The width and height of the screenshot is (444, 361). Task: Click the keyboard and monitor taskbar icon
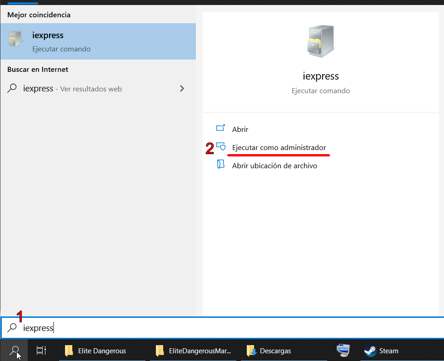343,351
